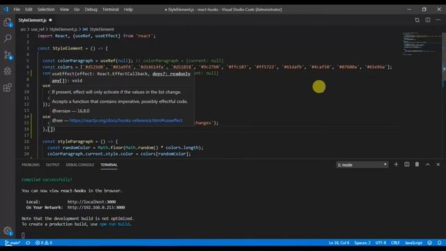The height and width of the screenshot is (251, 446).
Task: Split the editor to the right
Action: pyautogui.click(x=428, y=20)
